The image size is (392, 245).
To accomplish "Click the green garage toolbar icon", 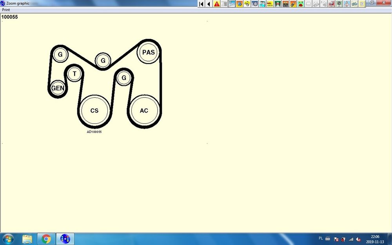I will coord(278,4).
